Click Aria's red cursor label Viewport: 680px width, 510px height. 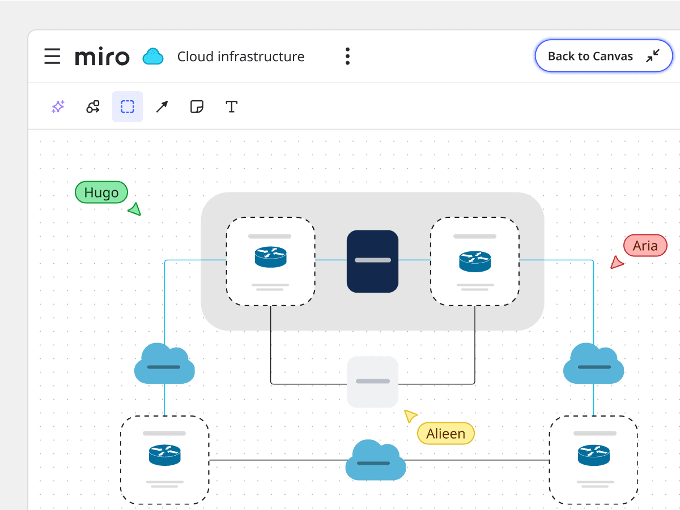pyautogui.click(x=645, y=246)
